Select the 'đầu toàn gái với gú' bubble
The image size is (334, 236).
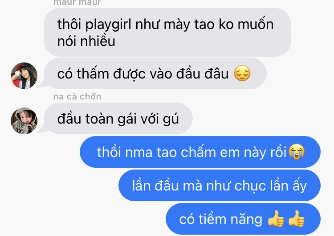click(118, 118)
